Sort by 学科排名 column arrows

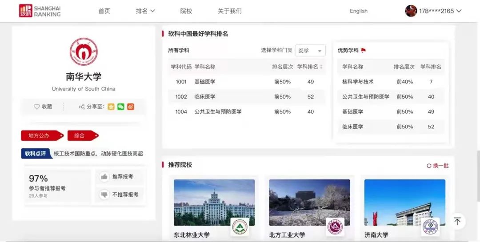pos(321,67)
